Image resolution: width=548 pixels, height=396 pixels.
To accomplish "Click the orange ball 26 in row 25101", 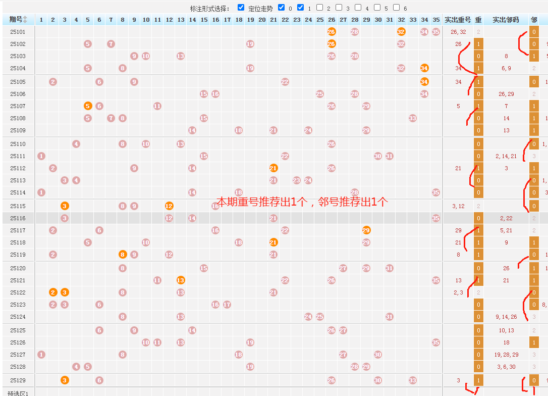I will pos(332,32).
